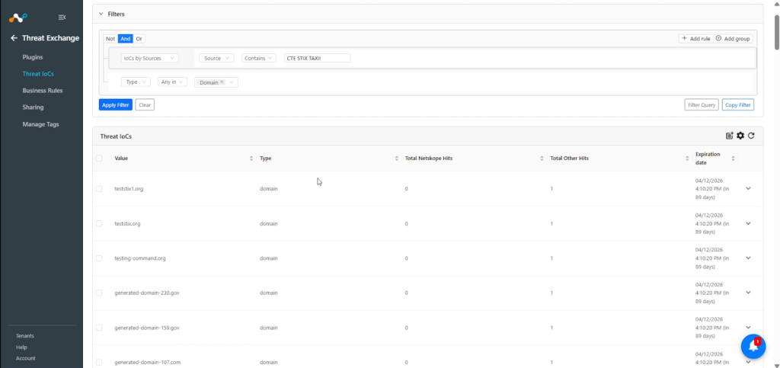Sort by Total Netskope Hits arrows

coord(542,158)
